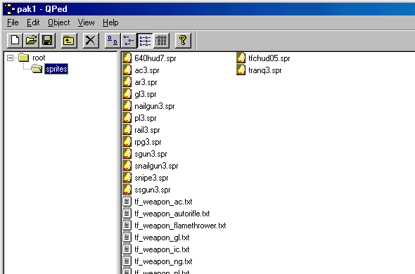Open help using the question mark icon
The image size is (415, 274).
(x=183, y=41)
